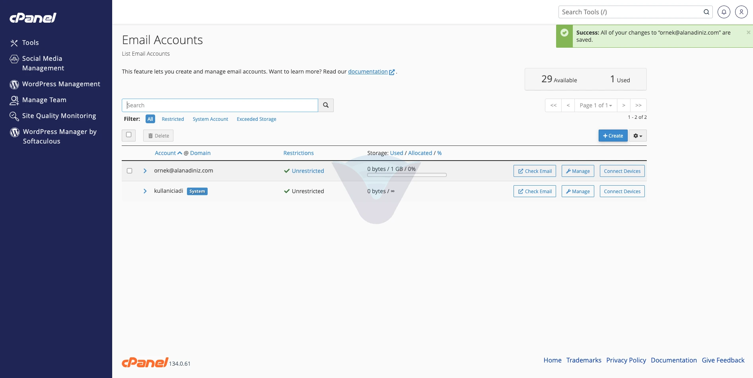Open the documentation link
The height and width of the screenshot is (378, 753).
click(x=371, y=72)
